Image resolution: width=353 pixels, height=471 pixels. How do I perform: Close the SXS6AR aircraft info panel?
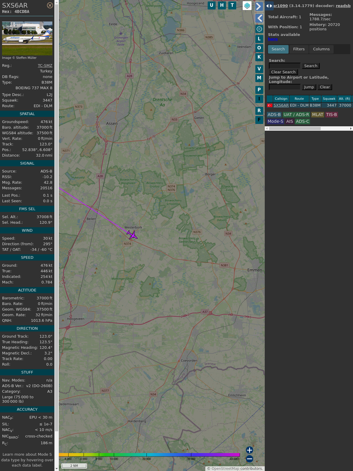click(x=50, y=5)
